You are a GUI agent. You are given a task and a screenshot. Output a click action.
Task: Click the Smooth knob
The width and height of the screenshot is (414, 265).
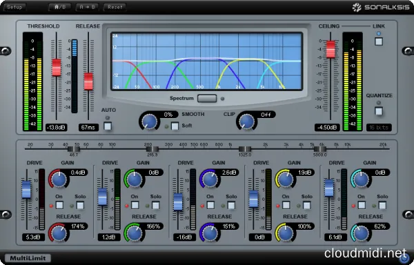tap(150, 122)
